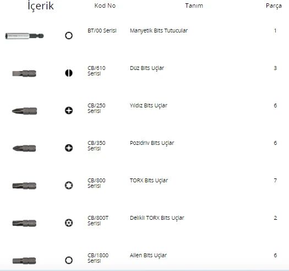Image resolution: width=289 pixels, height=271 pixels.
Task: Click the magnetic bit holder image
Action: (x=24, y=36)
